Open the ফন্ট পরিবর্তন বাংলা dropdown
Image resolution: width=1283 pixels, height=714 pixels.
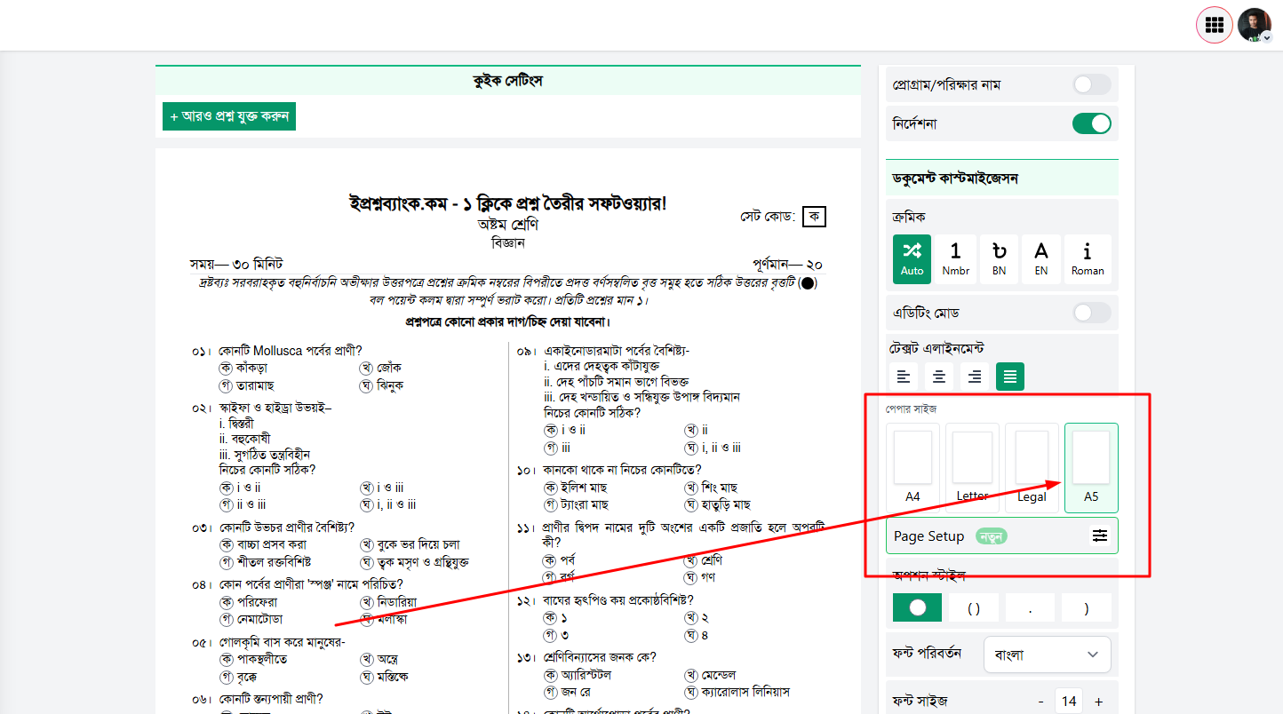tap(1048, 654)
